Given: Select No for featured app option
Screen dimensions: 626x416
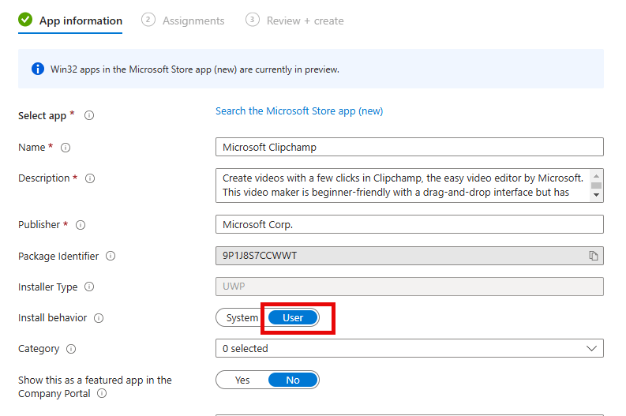Looking at the screenshot, I should 293,380.
